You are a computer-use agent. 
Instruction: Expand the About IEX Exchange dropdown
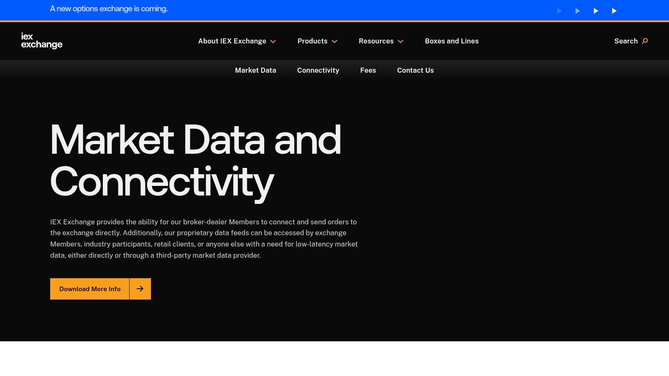[232, 41]
